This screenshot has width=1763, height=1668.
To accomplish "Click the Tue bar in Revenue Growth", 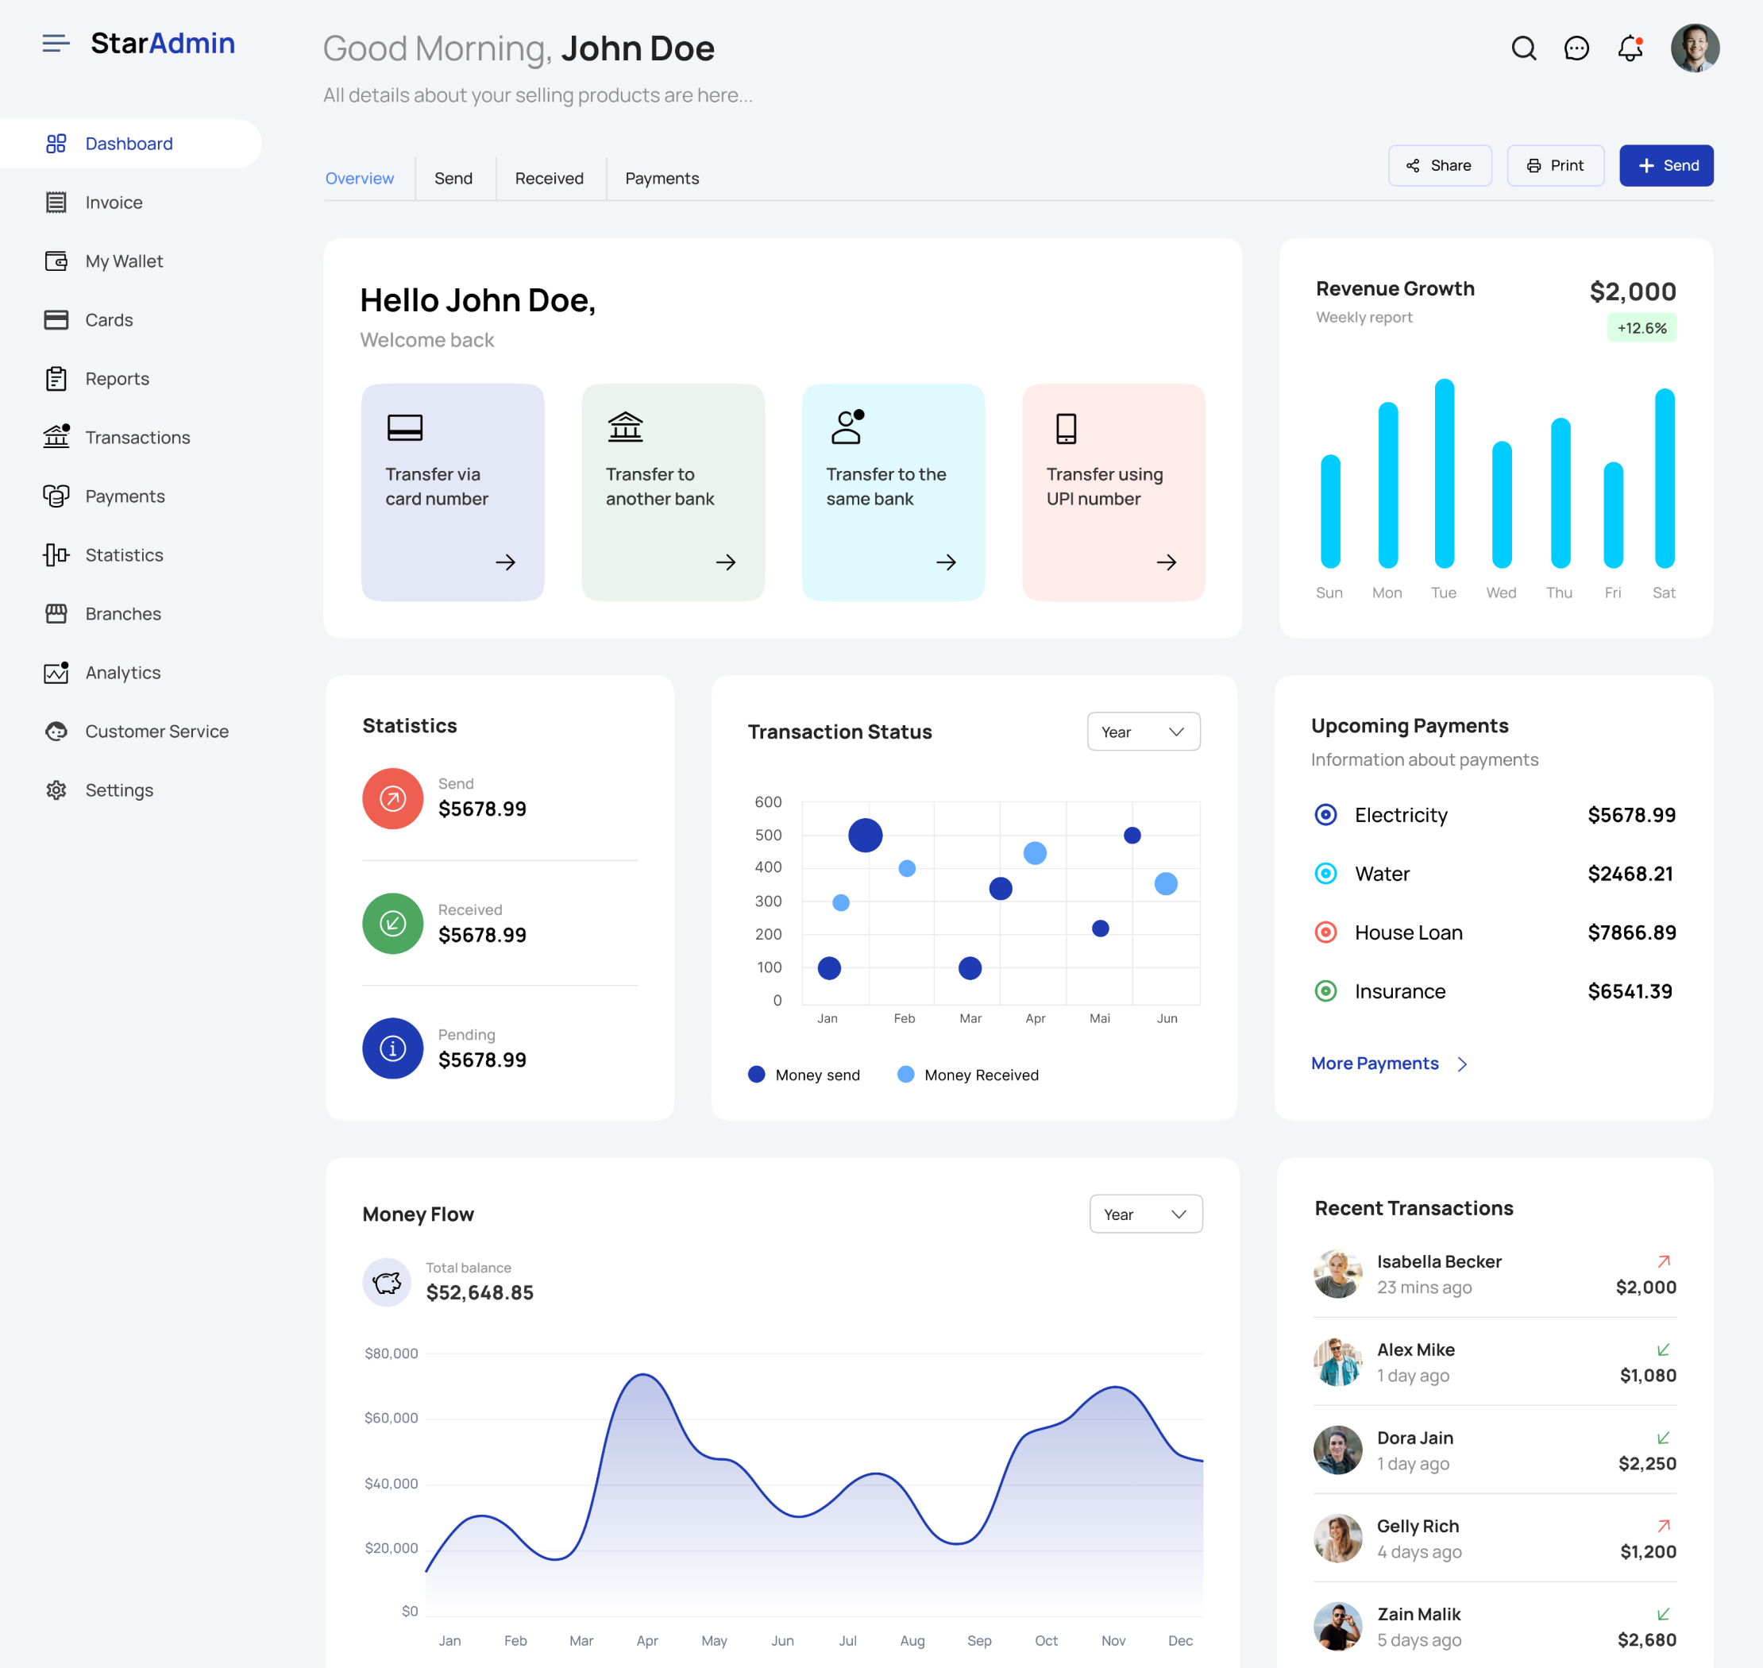I will [x=1444, y=473].
